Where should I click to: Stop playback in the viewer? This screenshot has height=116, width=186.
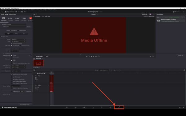click(x=91, y=56)
